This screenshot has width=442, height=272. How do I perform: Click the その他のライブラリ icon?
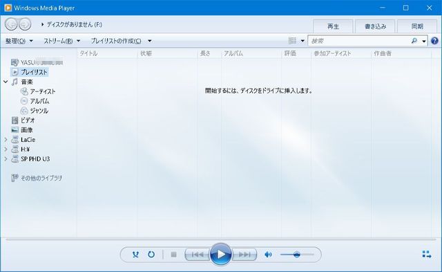click(x=15, y=178)
